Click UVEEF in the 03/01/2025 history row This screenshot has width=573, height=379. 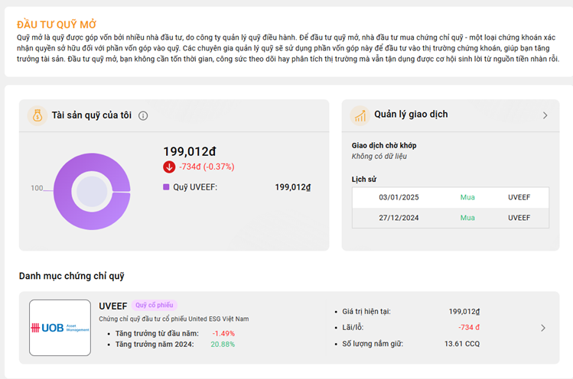[x=519, y=198]
